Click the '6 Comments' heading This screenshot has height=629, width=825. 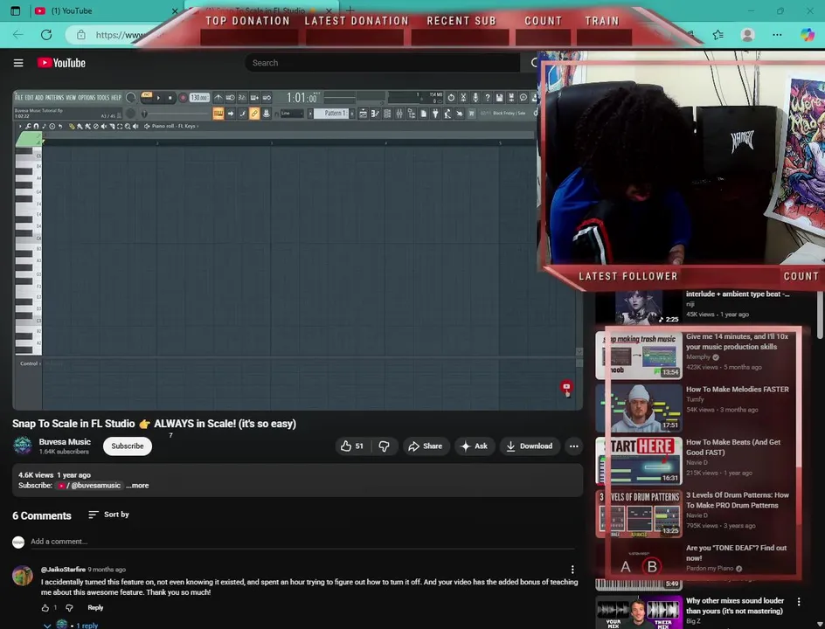[x=42, y=516]
